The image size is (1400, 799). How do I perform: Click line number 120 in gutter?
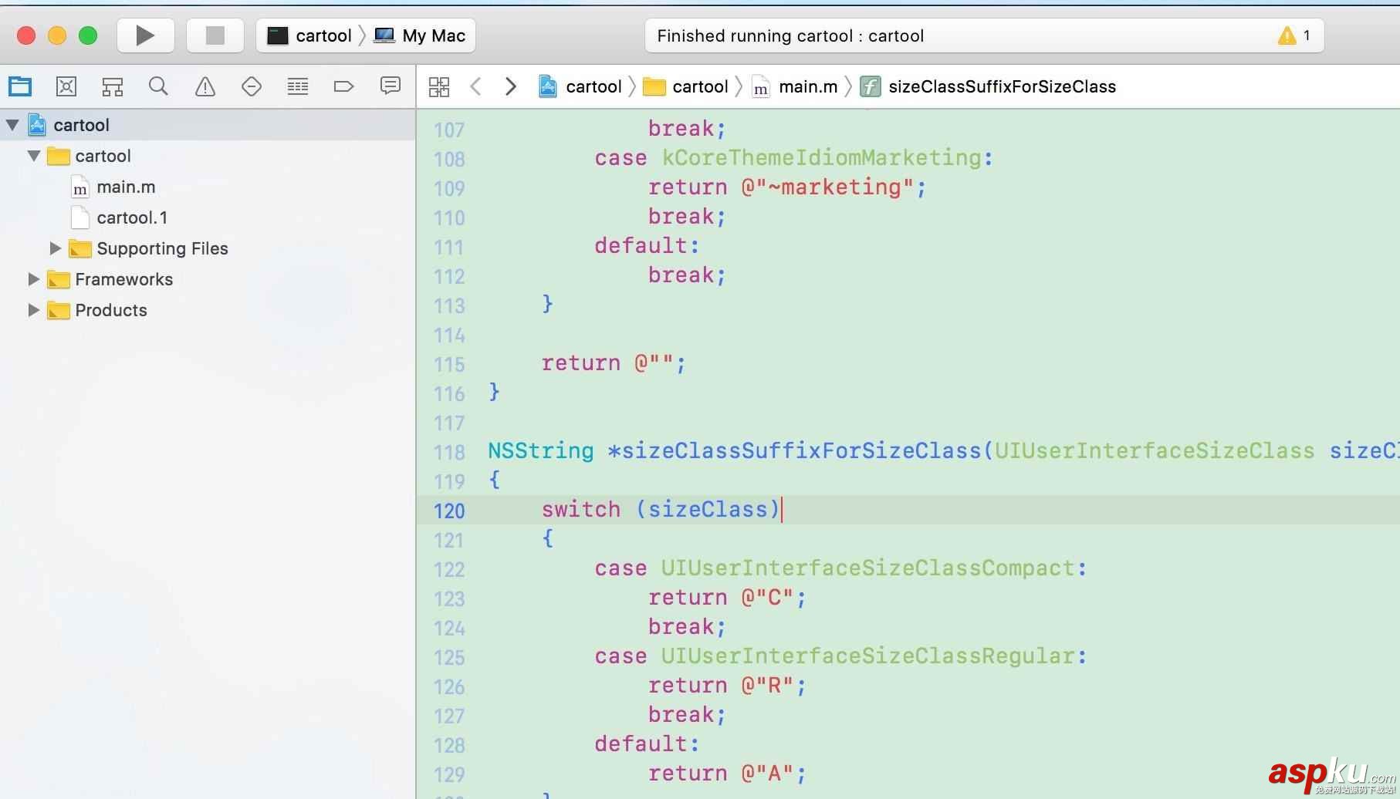(x=449, y=511)
